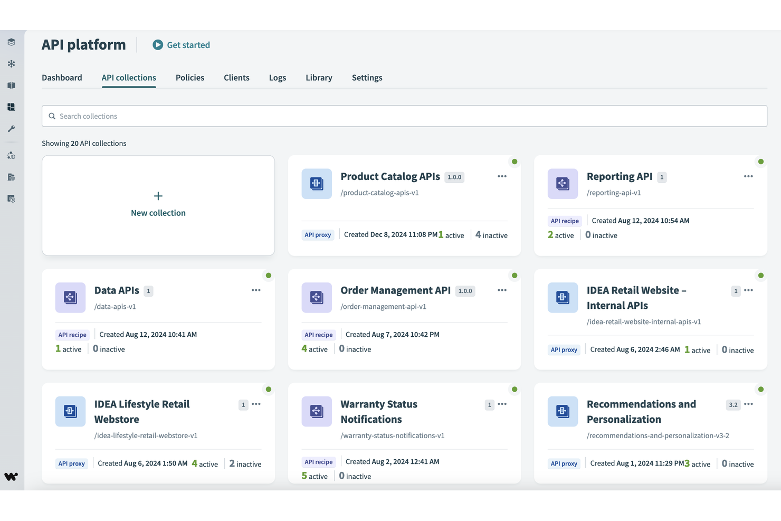Image resolution: width=781 pixels, height=521 pixels.
Task: Expand options for Recommendations and Personalization
Action: [748, 404]
